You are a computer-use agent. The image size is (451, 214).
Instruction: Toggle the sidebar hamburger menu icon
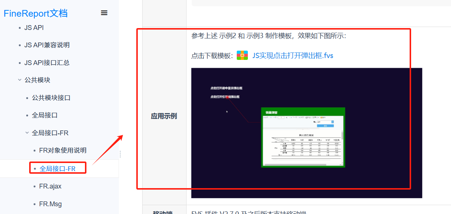tap(104, 13)
